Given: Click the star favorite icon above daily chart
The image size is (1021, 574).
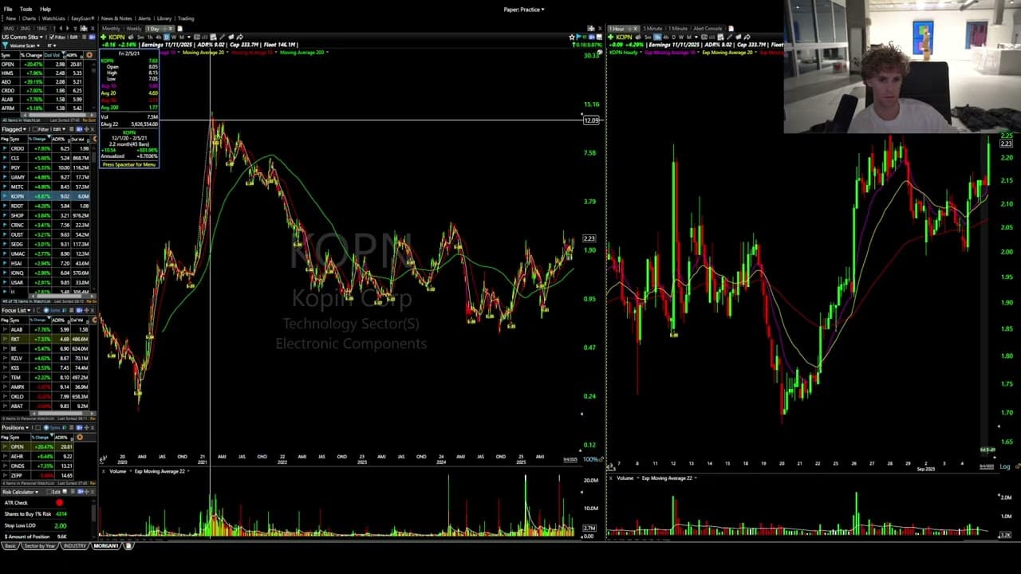Looking at the screenshot, I should pos(571,37).
